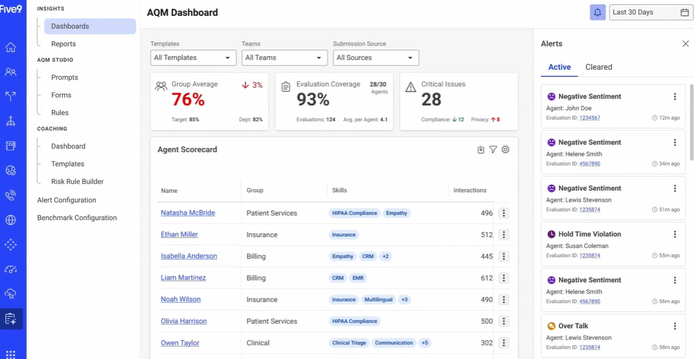Click the Alerts panel scrollbar
This screenshot has width=694, height=359.
point(691,122)
